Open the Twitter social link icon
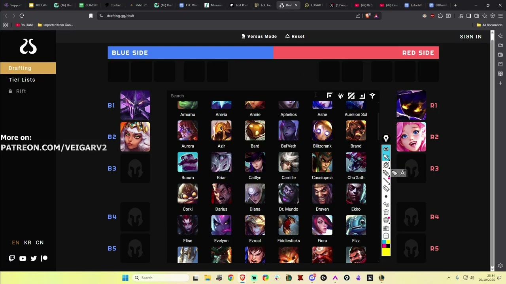This screenshot has width=506, height=284. coord(34,258)
